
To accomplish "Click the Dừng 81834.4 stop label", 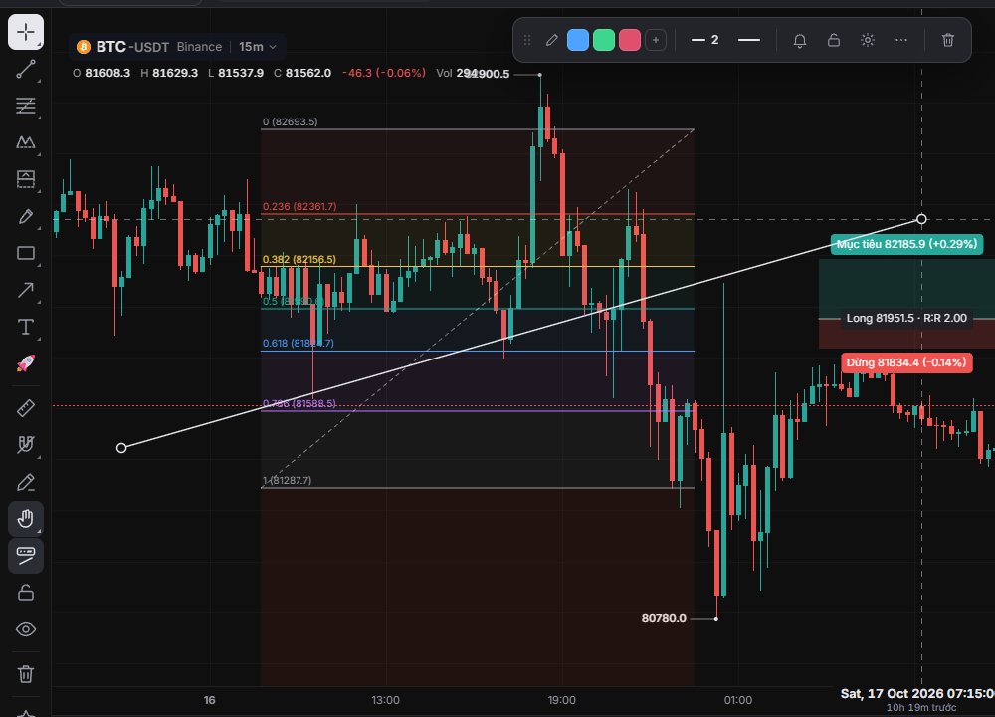I will coord(906,362).
